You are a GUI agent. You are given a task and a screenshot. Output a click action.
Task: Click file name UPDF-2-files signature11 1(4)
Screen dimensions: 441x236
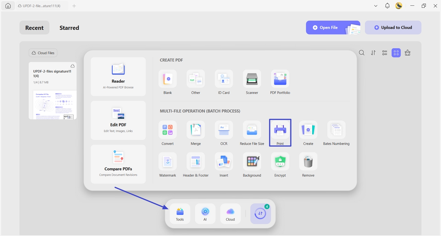tap(52, 74)
